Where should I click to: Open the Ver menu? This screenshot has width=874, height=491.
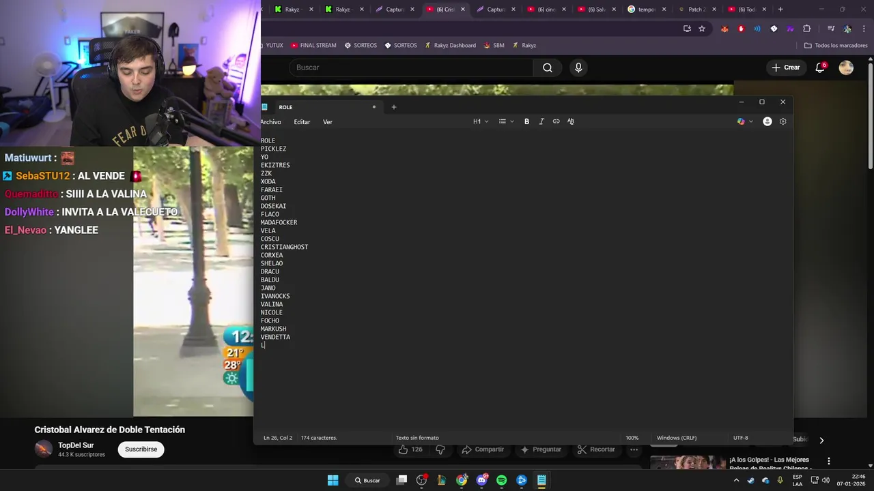pyautogui.click(x=328, y=122)
